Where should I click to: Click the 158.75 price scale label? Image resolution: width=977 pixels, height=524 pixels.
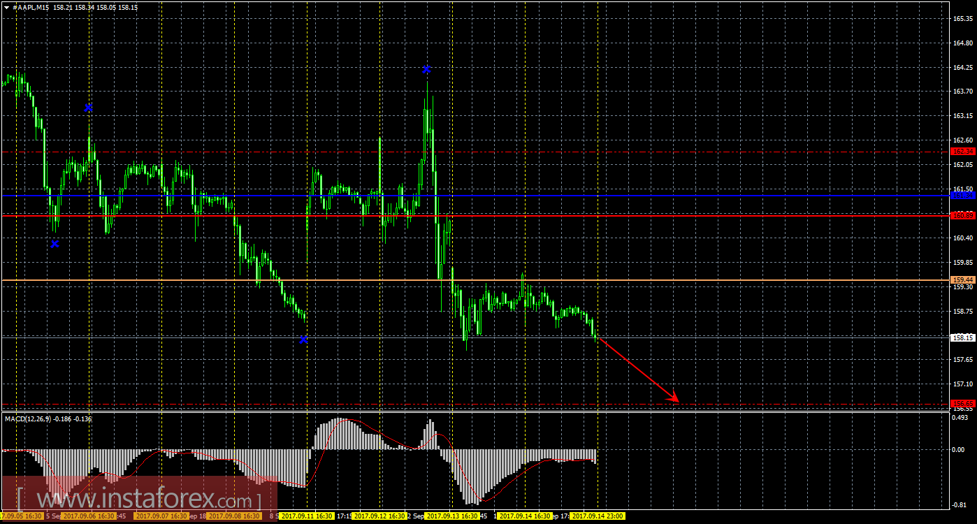point(964,312)
